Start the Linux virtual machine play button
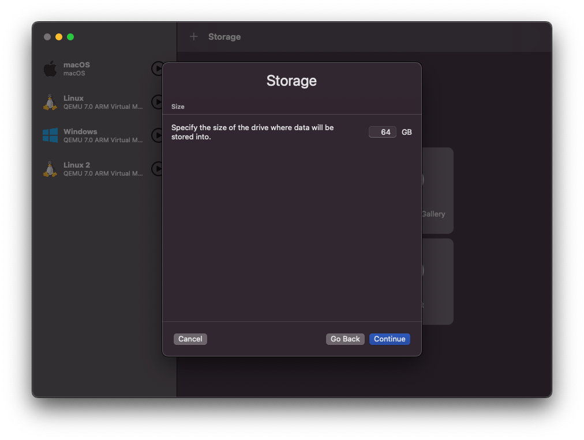 tap(157, 102)
